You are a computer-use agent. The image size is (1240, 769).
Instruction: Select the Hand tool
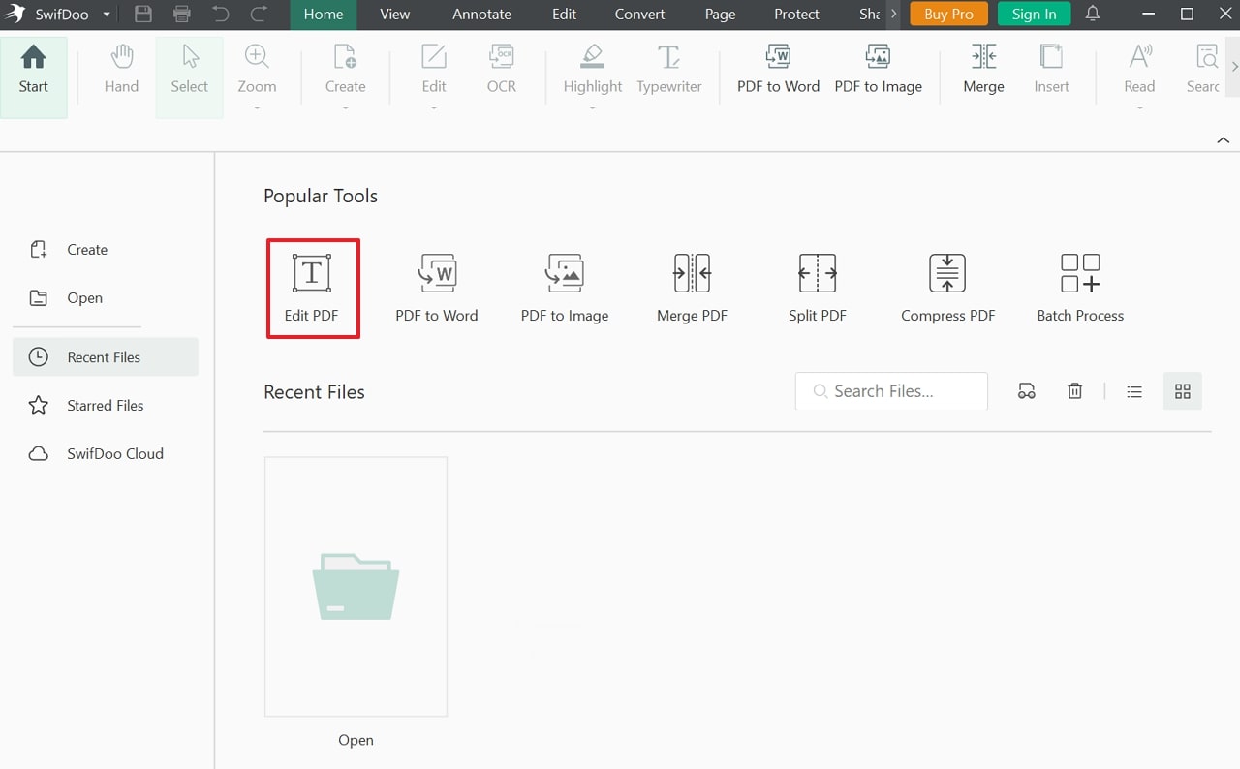tap(122, 58)
